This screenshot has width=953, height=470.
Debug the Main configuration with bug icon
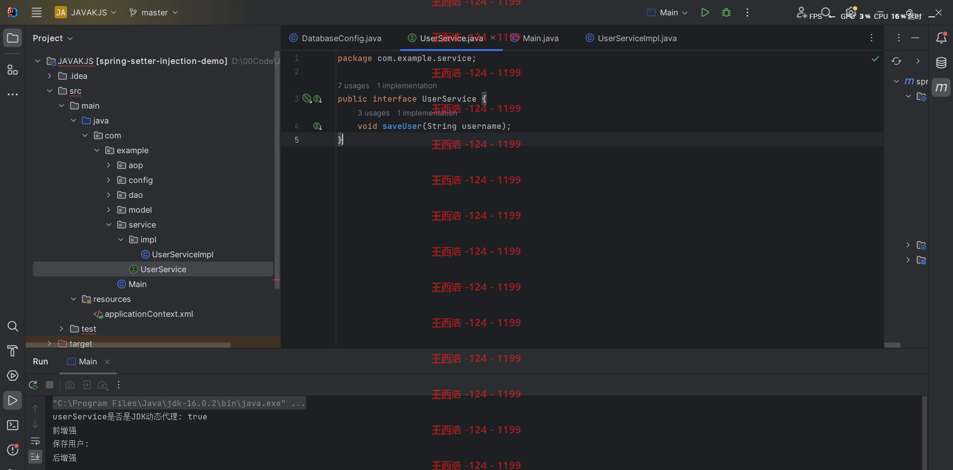tap(727, 12)
